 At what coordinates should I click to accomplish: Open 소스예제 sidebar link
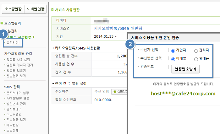[13, 131]
